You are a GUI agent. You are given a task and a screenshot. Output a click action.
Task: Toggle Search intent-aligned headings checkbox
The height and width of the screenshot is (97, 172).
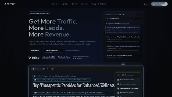pos(118,84)
